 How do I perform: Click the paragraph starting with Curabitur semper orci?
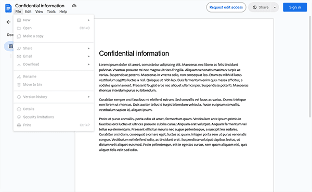click(x=173, y=105)
